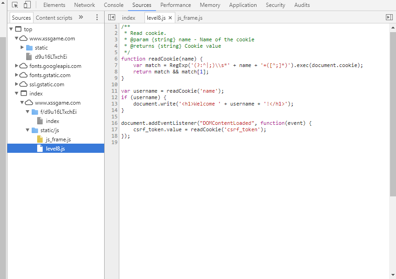Click the static folder icon
The image size is (396, 279).
(x=29, y=48)
